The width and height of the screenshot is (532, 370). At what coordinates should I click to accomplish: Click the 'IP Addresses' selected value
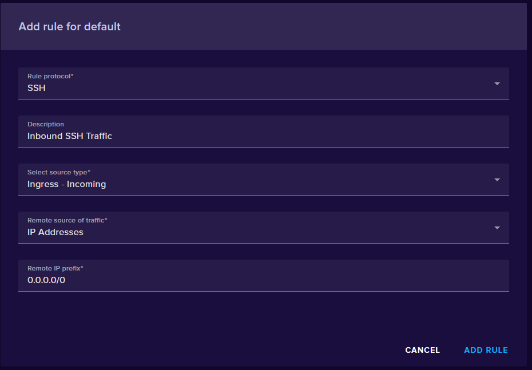tap(55, 232)
